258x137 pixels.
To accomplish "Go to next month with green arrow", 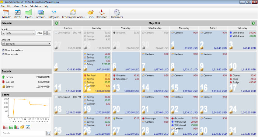I will click(x=253, y=23).
